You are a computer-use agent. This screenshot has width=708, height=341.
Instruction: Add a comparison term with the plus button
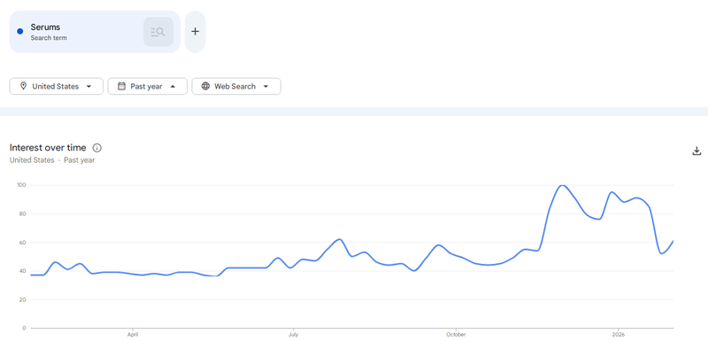pyautogui.click(x=195, y=32)
